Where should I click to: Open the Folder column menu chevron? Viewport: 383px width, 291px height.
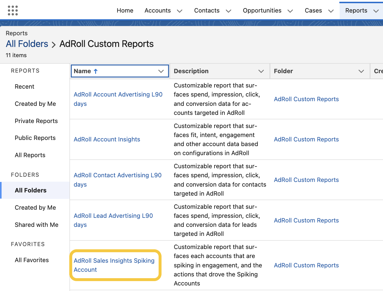tap(361, 71)
